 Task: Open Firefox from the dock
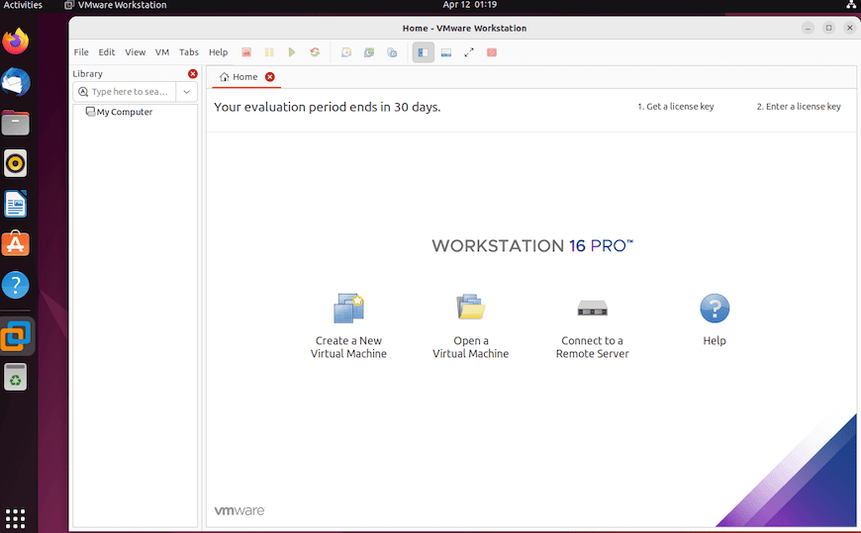(x=16, y=42)
